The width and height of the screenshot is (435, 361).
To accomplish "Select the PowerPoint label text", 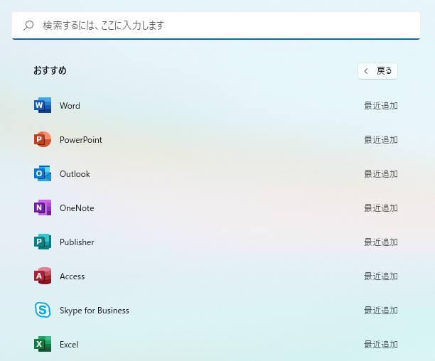I will (81, 140).
